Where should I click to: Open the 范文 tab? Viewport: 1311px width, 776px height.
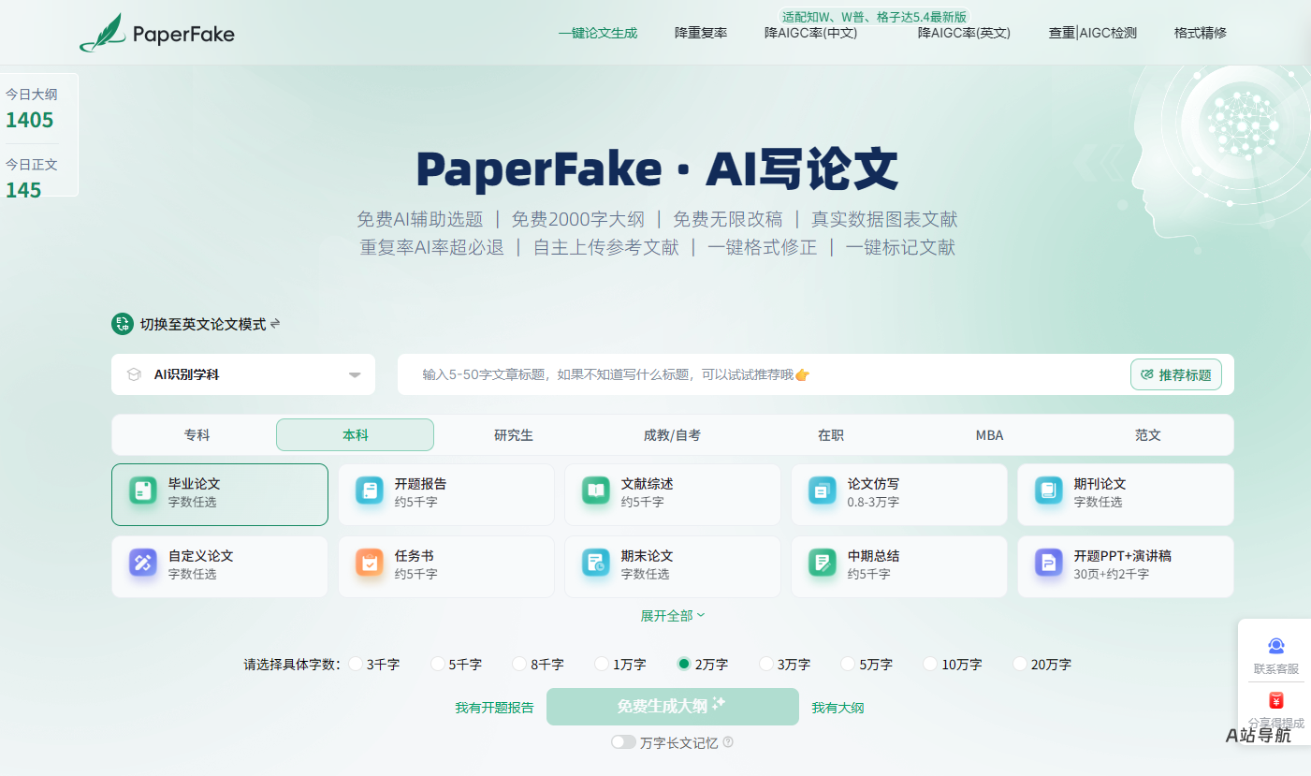click(x=1148, y=435)
